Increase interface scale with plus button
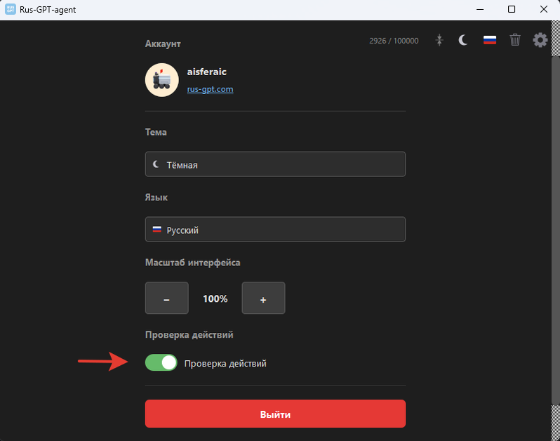Viewport: 560px width, 441px height. coord(263,298)
